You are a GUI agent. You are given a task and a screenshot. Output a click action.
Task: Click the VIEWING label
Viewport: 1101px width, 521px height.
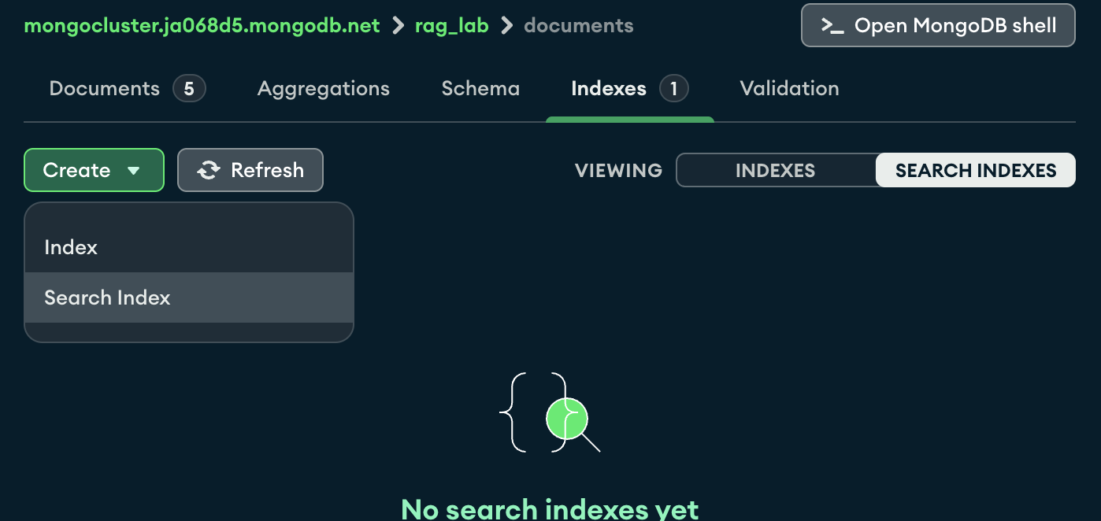click(x=618, y=171)
